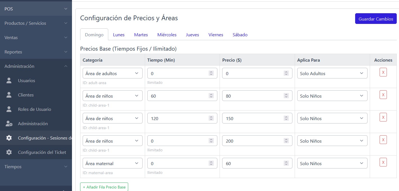
Task: Click price field with value 60
Action: pyautogui.click(x=257, y=163)
